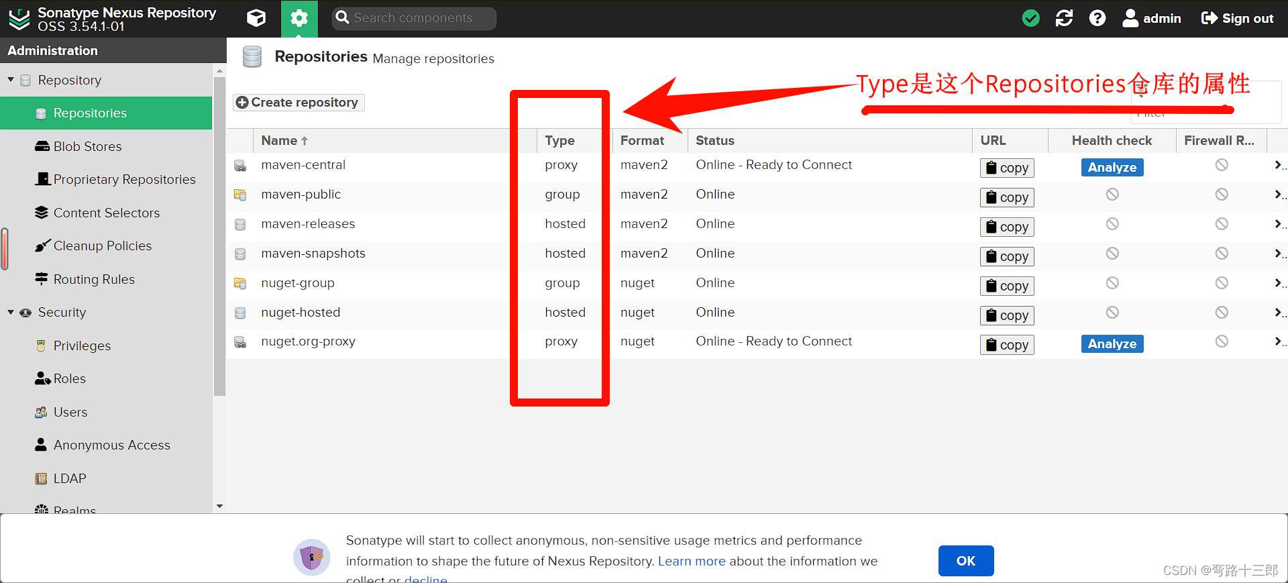
Task: Expand maven-central row chevron
Action: 1278,165
